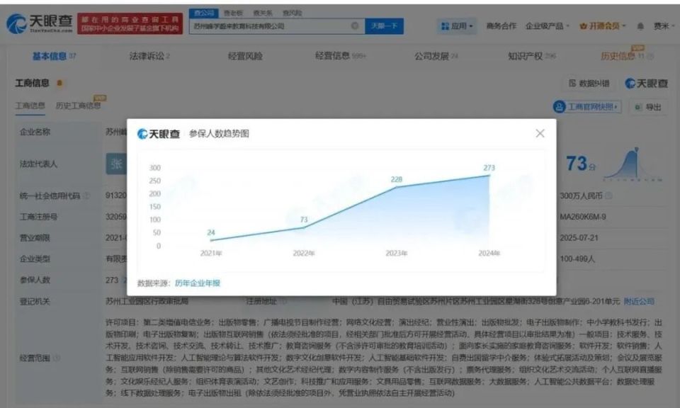Click the orange badge beside 工商信息 heading
This screenshot has width=680, height=408.
(x=59, y=82)
